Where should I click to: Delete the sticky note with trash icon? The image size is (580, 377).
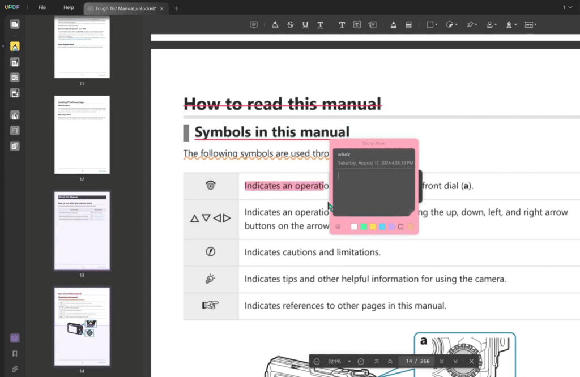click(x=338, y=226)
